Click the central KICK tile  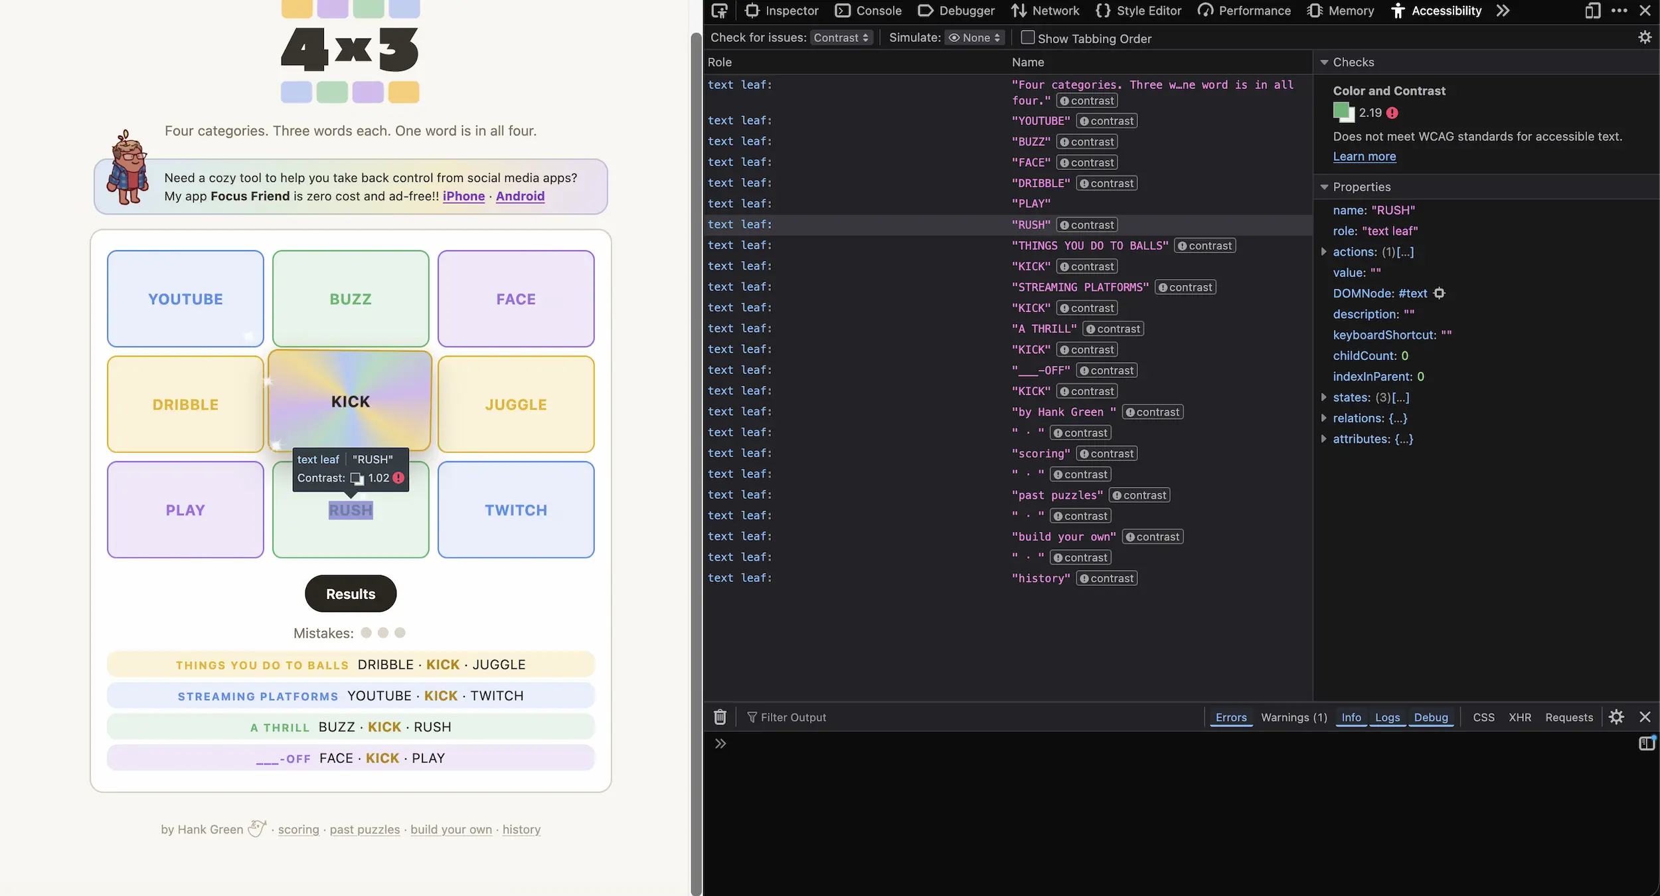[x=351, y=401]
